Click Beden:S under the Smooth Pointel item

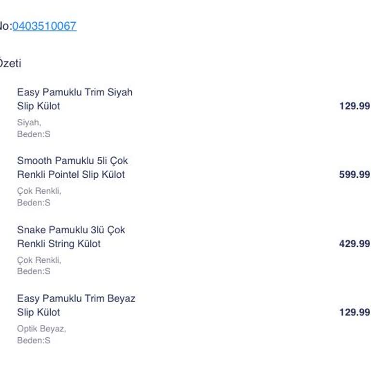point(33,203)
